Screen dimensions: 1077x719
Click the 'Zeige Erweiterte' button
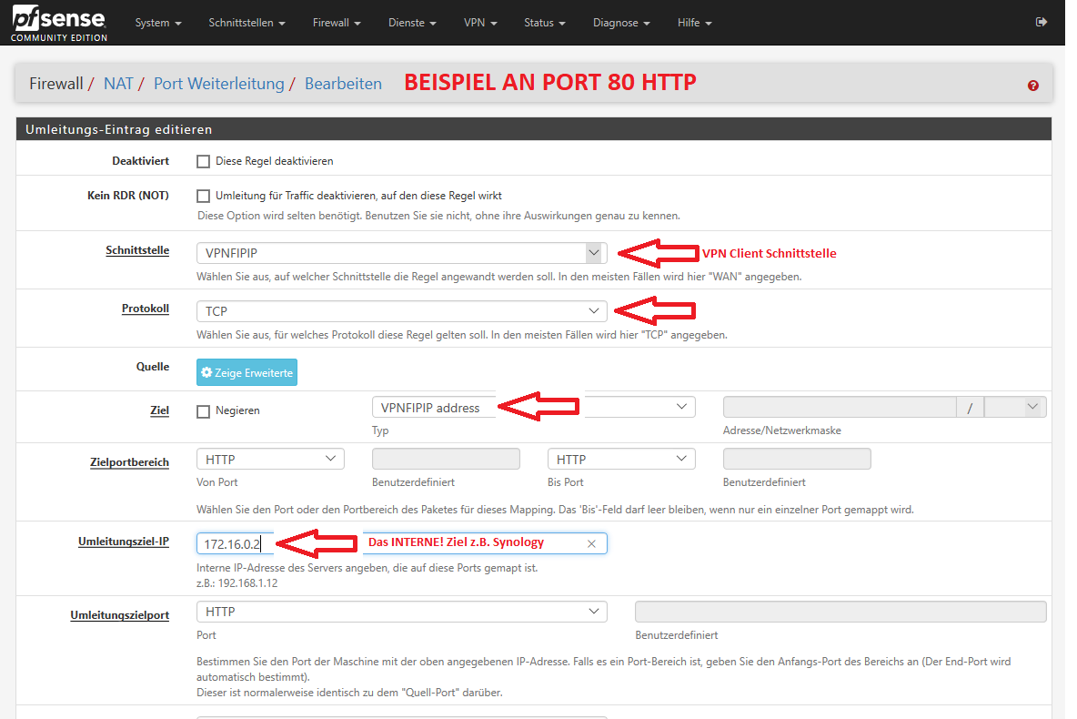tap(247, 372)
